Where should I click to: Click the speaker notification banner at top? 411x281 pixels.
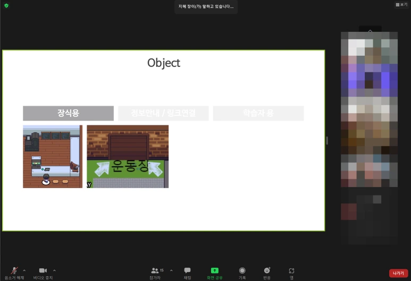coord(206,6)
